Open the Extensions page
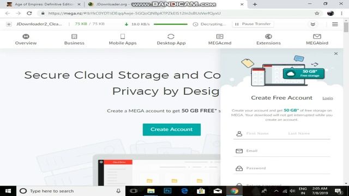349x196 pixels. 268,39
